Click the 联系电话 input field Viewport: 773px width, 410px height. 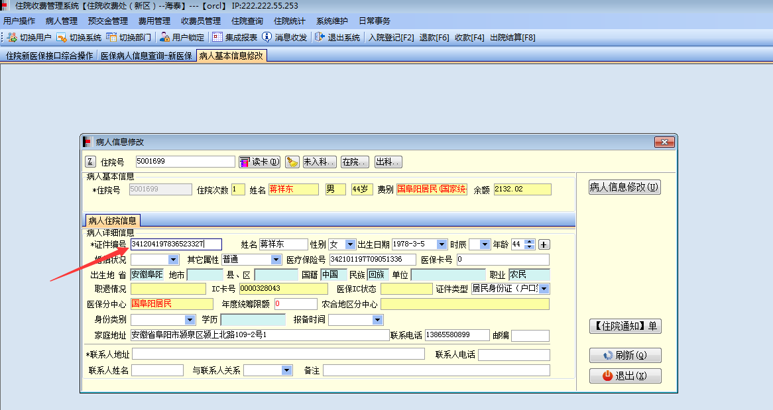457,335
